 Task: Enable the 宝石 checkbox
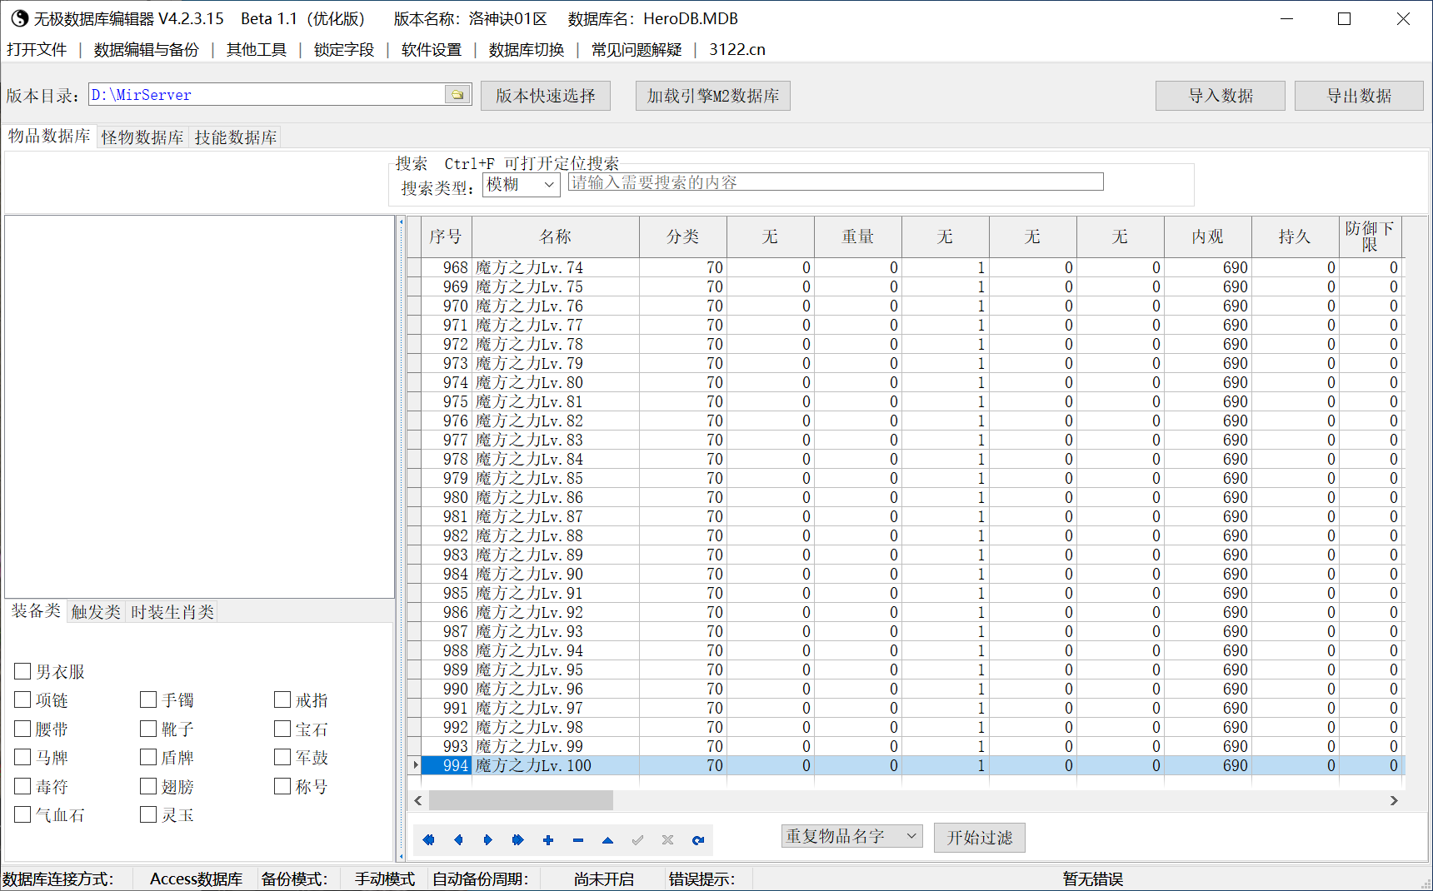coord(282,729)
